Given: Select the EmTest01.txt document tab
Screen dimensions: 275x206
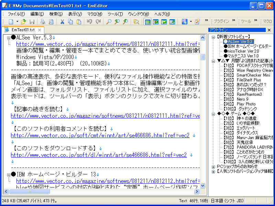Looking at the screenshot, I should pos(23,30).
